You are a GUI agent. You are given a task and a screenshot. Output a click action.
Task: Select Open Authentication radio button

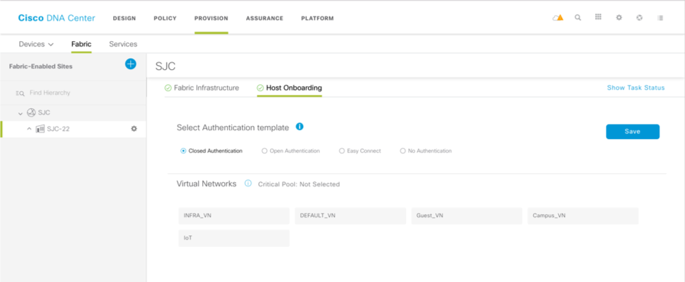(x=264, y=151)
